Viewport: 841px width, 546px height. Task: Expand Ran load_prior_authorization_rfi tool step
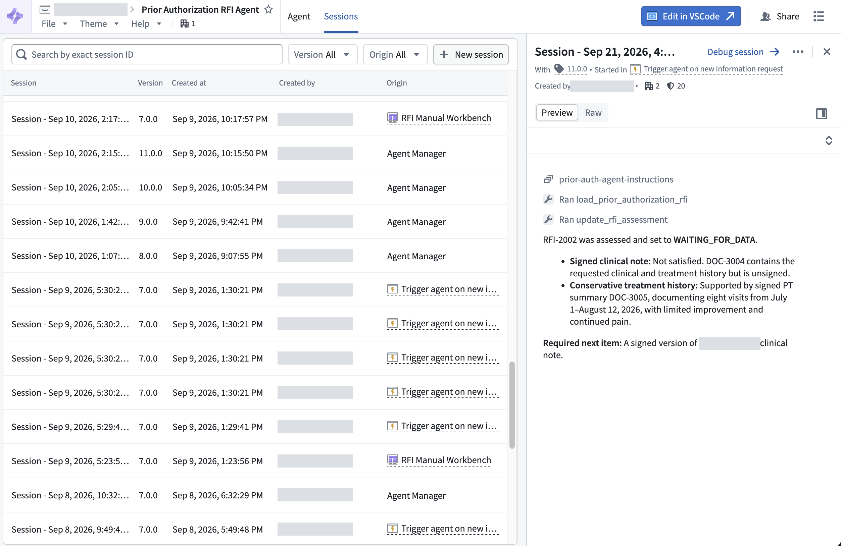tap(615, 199)
